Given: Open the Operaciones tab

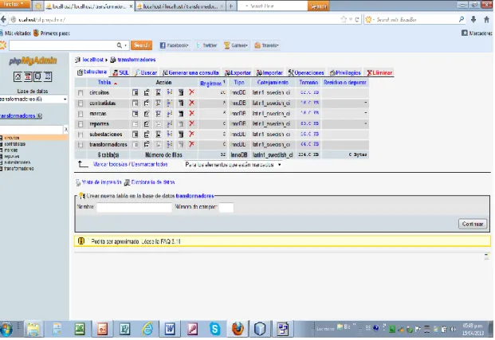Looking at the screenshot, I should (x=306, y=73).
